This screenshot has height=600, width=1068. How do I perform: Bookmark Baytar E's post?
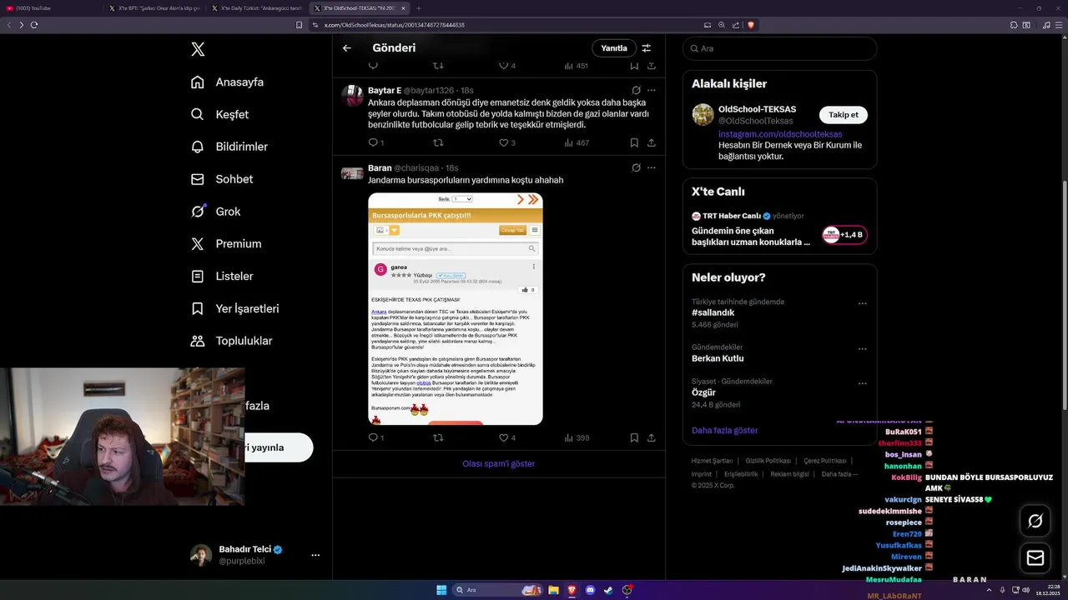[x=634, y=142]
